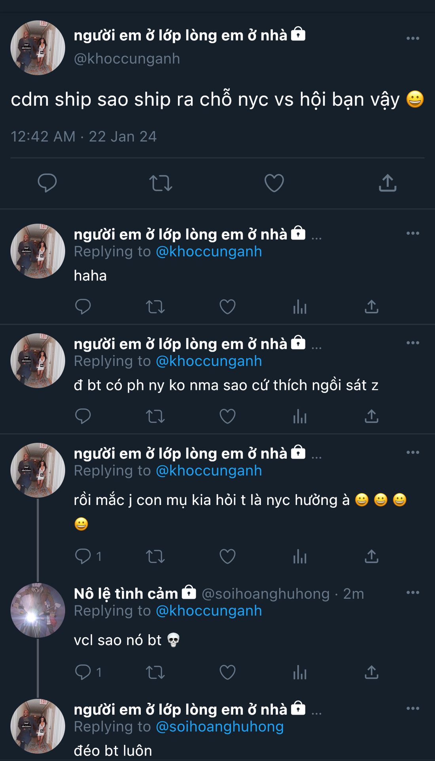Retweet the main tweet
This screenshot has width=435, height=761.
160,184
